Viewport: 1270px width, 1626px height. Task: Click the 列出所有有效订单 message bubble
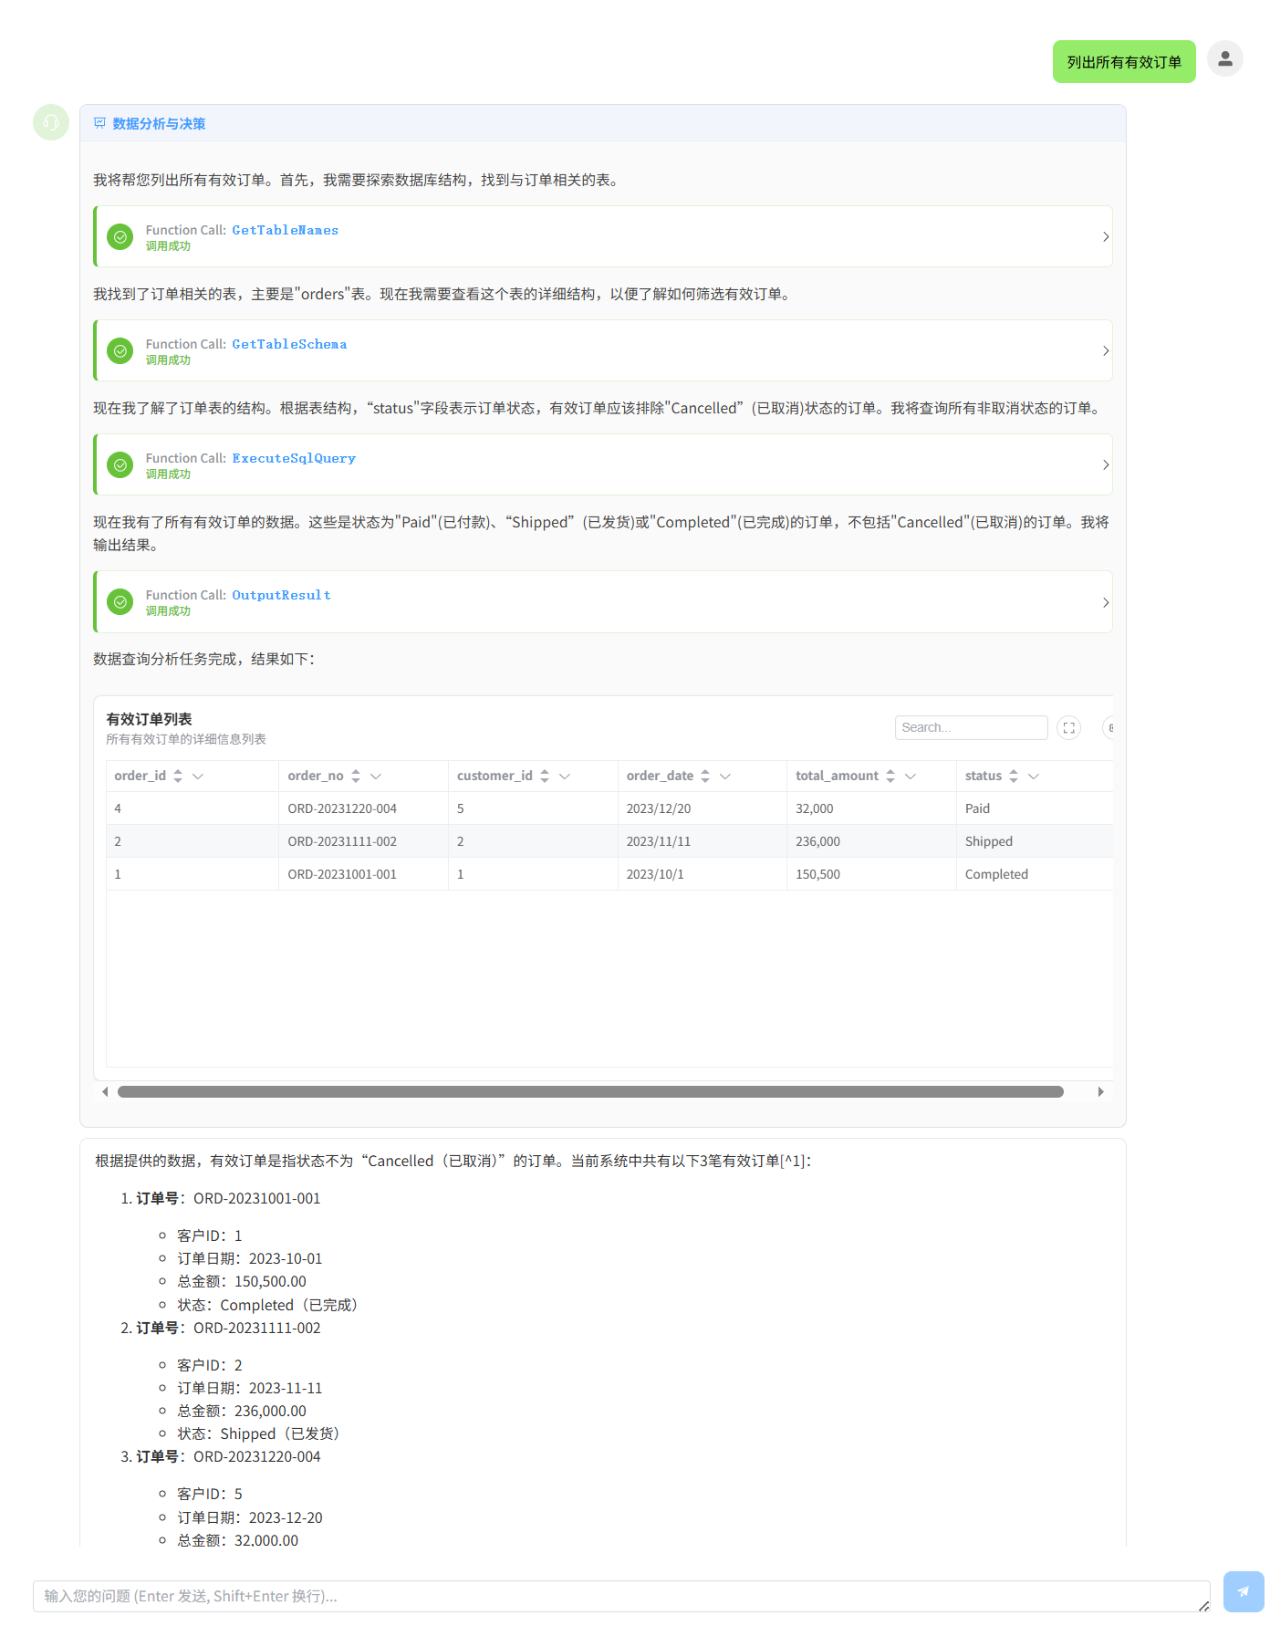click(1123, 62)
